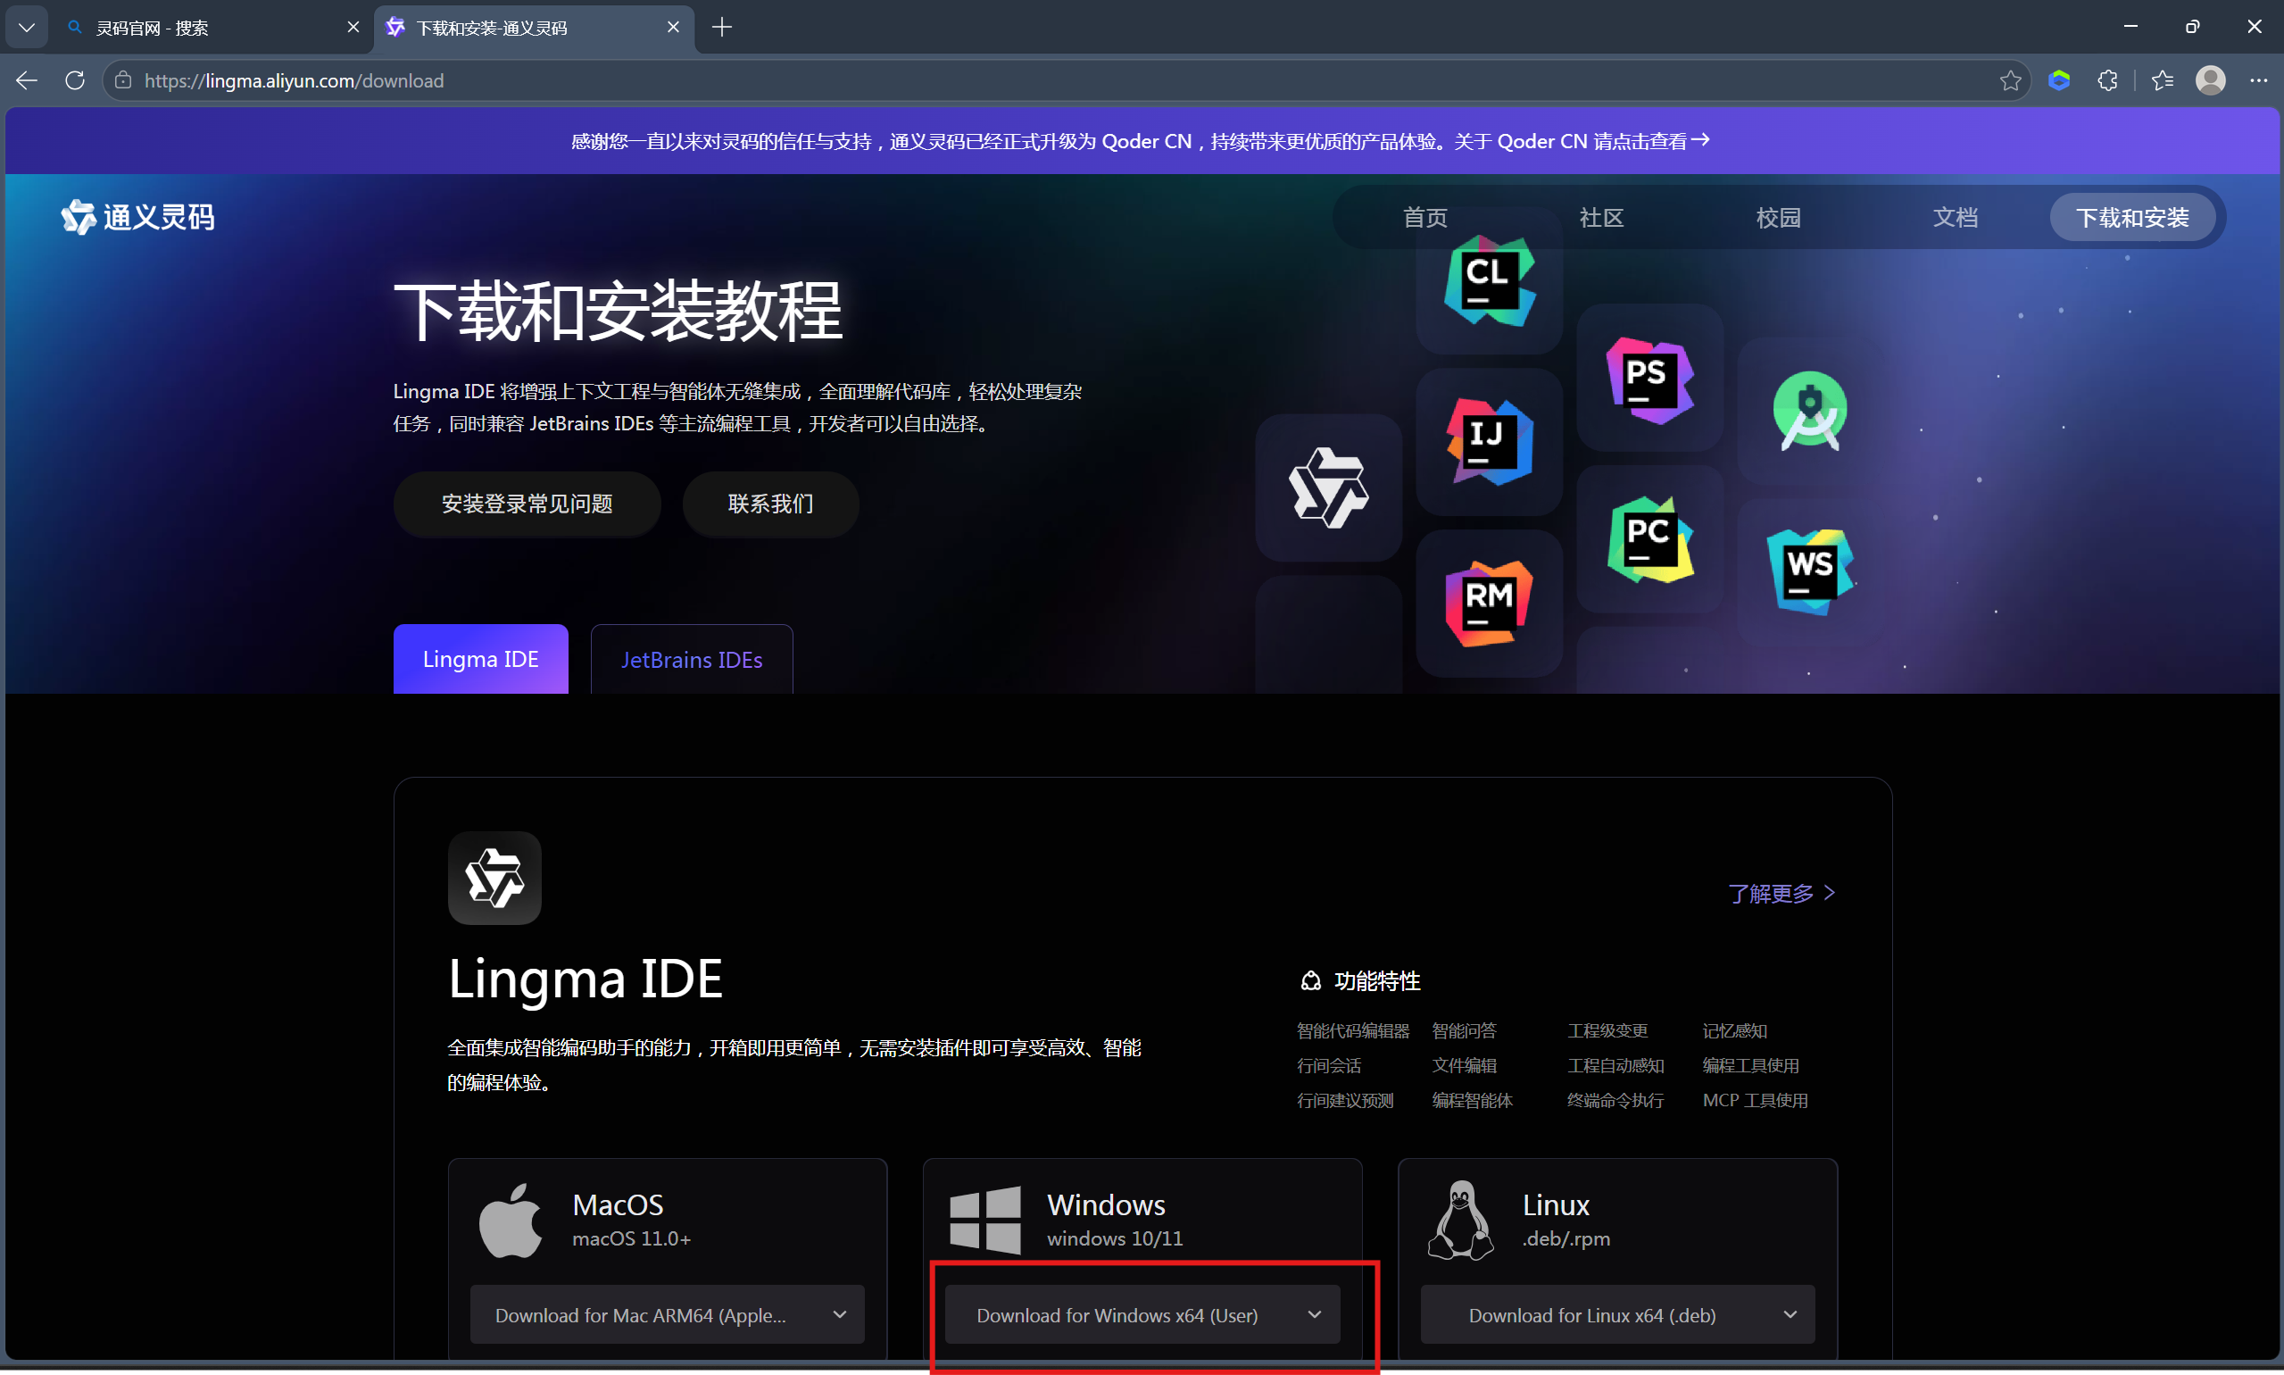Viewport: 2284px width, 1375px height.
Task: Open 社区 in the navigation bar
Action: pos(1601,218)
